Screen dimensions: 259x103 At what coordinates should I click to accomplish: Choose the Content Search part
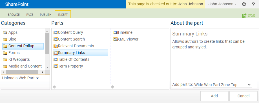coord(71,39)
